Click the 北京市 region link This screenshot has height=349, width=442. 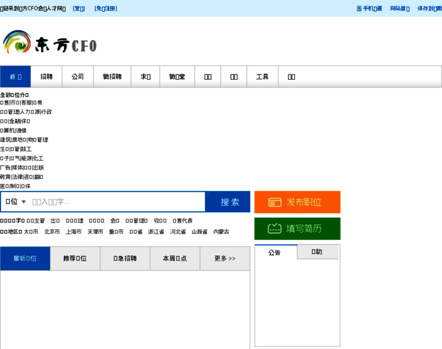tap(52, 232)
